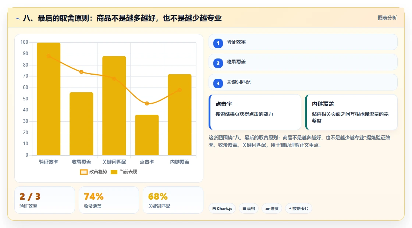412x228 pixels.
Task: Select the 关键词匹配 list item
Action: click(303, 82)
